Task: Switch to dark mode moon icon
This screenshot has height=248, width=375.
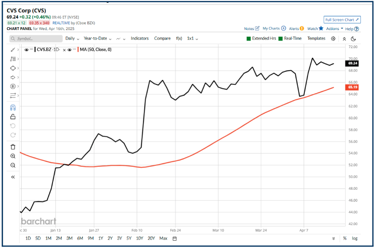Action: (353, 38)
